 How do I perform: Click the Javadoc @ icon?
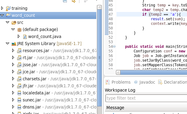136,82
